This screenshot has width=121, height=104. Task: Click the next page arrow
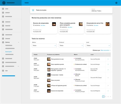[110, 97]
